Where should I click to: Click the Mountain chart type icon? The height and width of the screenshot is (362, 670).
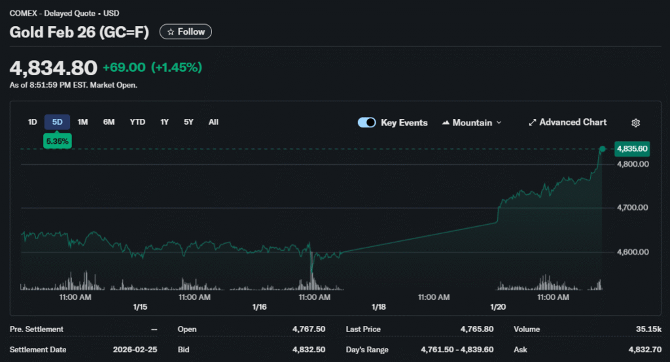[x=446, y=123]
